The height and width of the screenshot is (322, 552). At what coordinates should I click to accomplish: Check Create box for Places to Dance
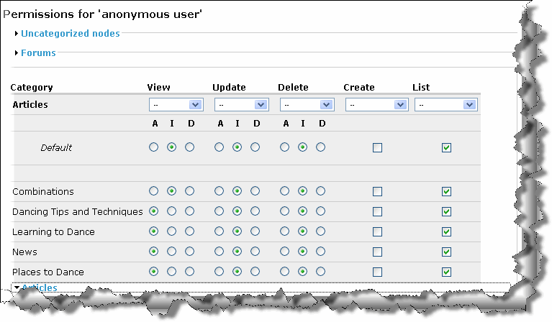point(377,272)
